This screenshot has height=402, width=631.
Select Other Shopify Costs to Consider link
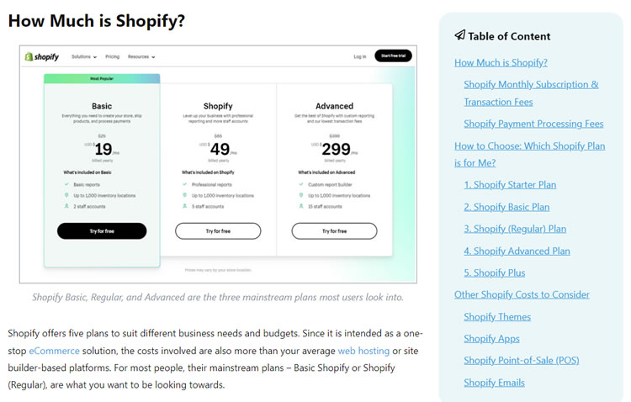(522, 294)
